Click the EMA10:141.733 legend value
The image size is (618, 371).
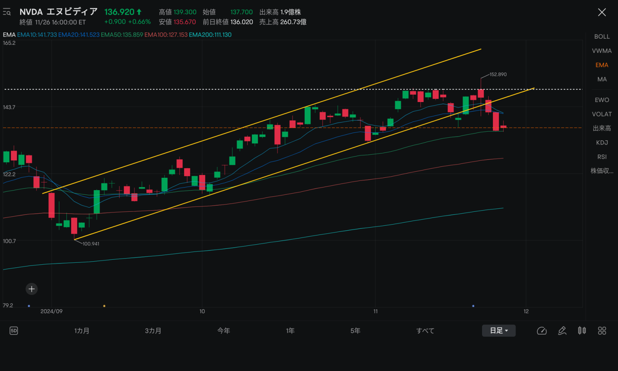(x=37, y=35)
